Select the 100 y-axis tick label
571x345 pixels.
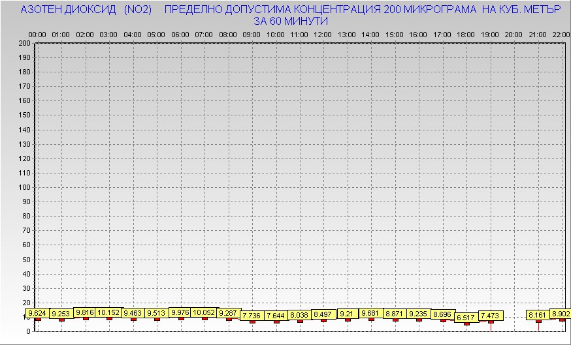[24, 187]
